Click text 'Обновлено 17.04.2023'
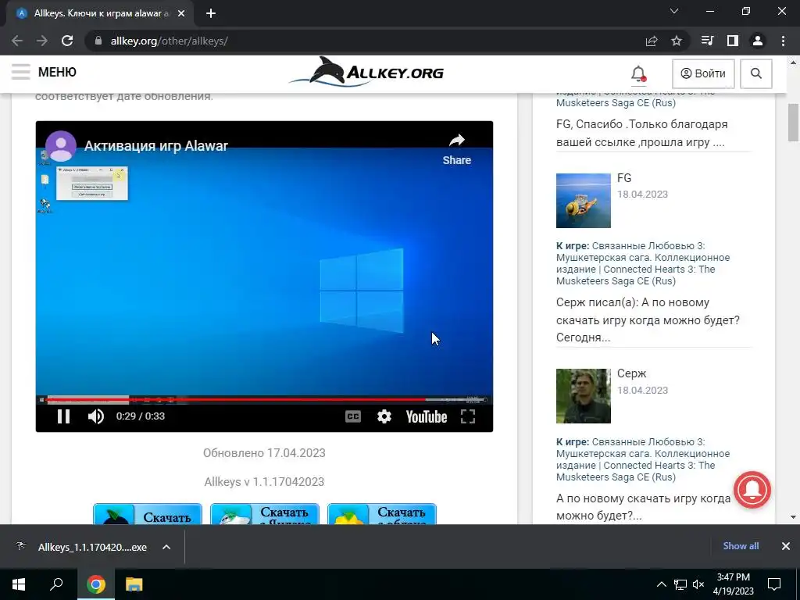Viewport: 800px width, 600px height. 264,453
